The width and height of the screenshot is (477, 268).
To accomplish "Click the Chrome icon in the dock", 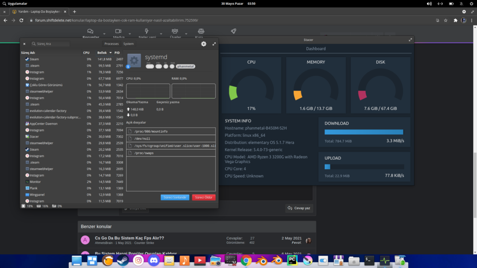I will 246,261.
